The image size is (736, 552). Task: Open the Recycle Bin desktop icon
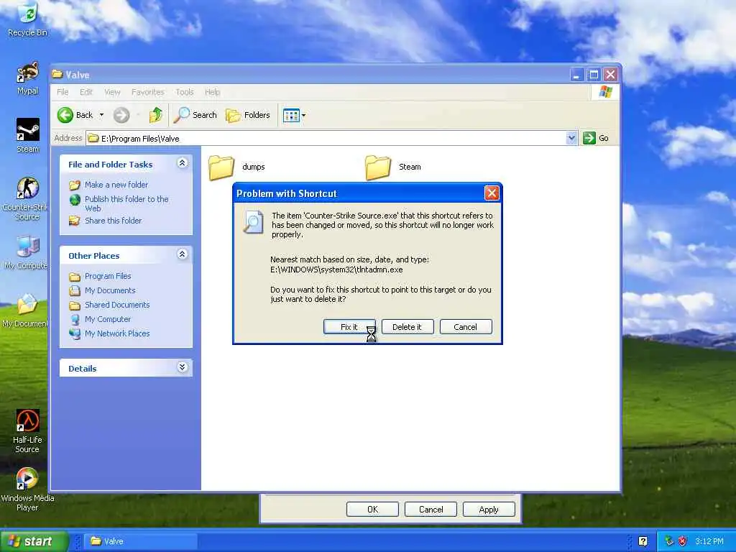click(28, 19)
